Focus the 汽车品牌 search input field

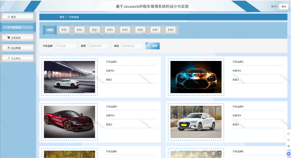click(x=66, y=46)
